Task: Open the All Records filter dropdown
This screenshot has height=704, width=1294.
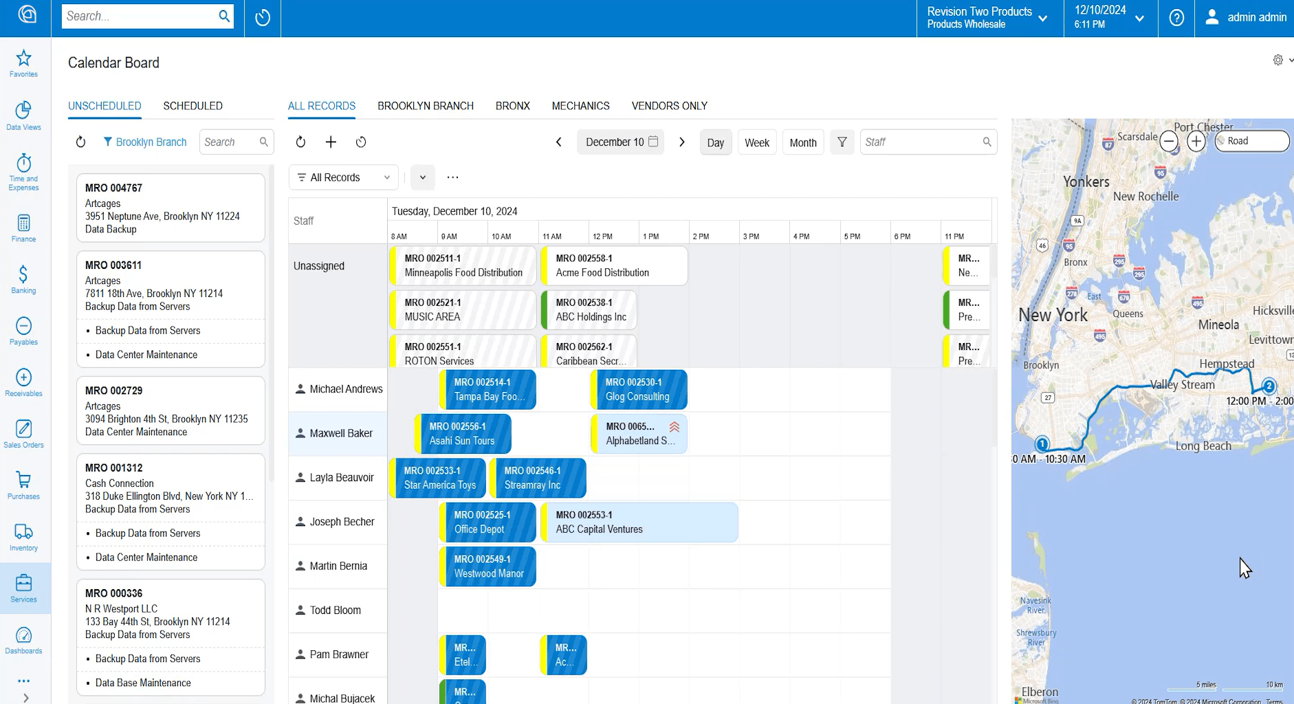Action: [342, 177]
